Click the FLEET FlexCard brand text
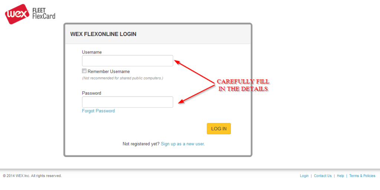 44,13
